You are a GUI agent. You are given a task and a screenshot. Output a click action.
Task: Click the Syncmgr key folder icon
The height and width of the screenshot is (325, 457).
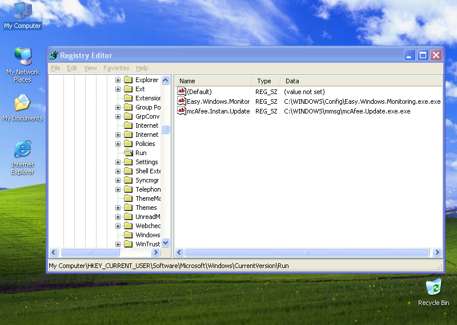click(x=128, y=180)
